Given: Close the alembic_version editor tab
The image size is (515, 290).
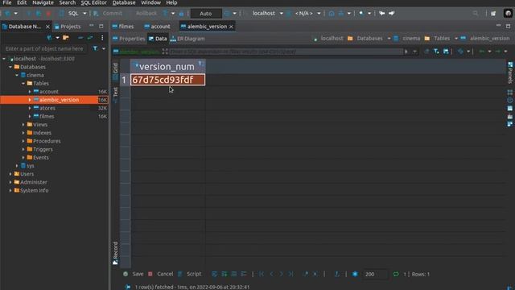Looking at the screenshot, I should pos(231,27).
